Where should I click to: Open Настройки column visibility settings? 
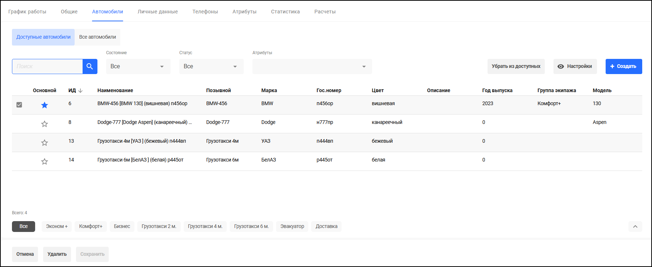tap(575, 66)
